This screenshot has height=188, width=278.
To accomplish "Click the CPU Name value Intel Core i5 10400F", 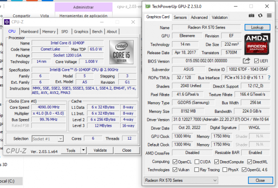I will point(68,43).
